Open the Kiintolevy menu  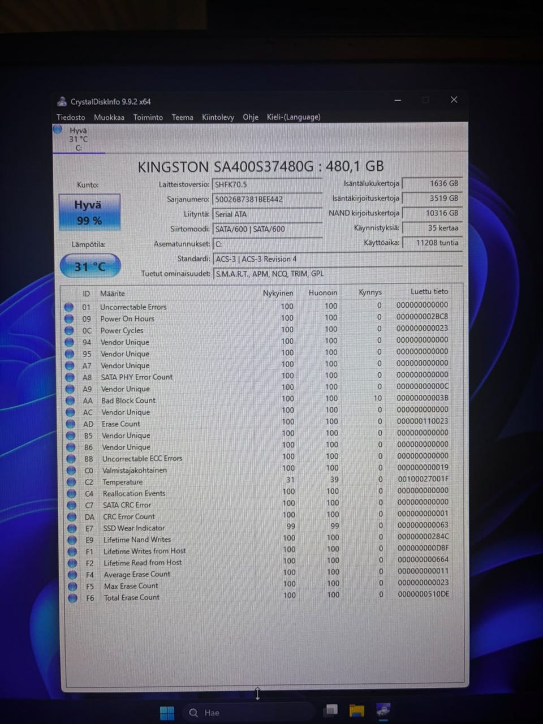[x=218, y=117]
